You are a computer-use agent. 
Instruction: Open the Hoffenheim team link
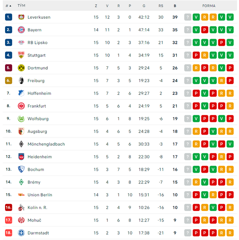40,93
